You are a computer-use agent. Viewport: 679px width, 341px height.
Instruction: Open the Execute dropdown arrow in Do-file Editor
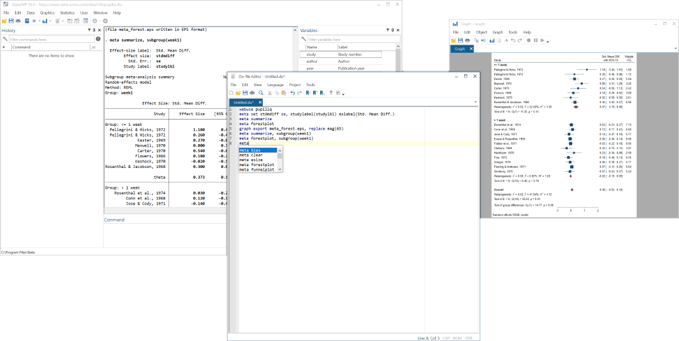343,93
